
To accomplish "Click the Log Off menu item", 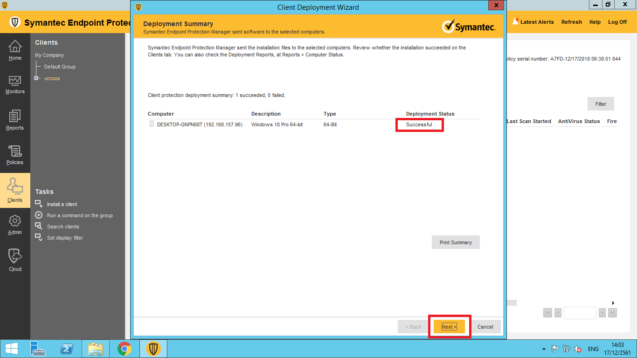I will (x=617, y=22).
